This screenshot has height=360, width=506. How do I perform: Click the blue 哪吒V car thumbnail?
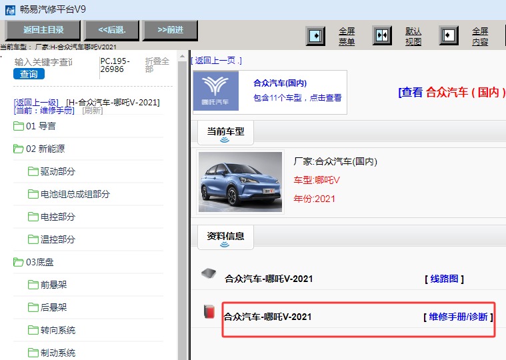pos(240,182)
